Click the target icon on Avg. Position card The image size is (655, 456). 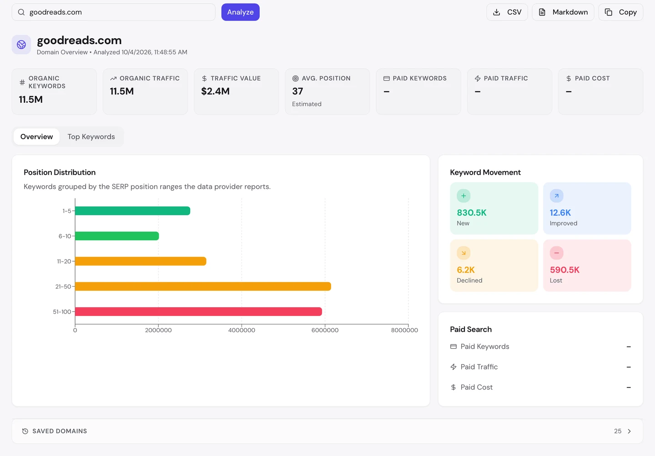[x=295, y=79]
